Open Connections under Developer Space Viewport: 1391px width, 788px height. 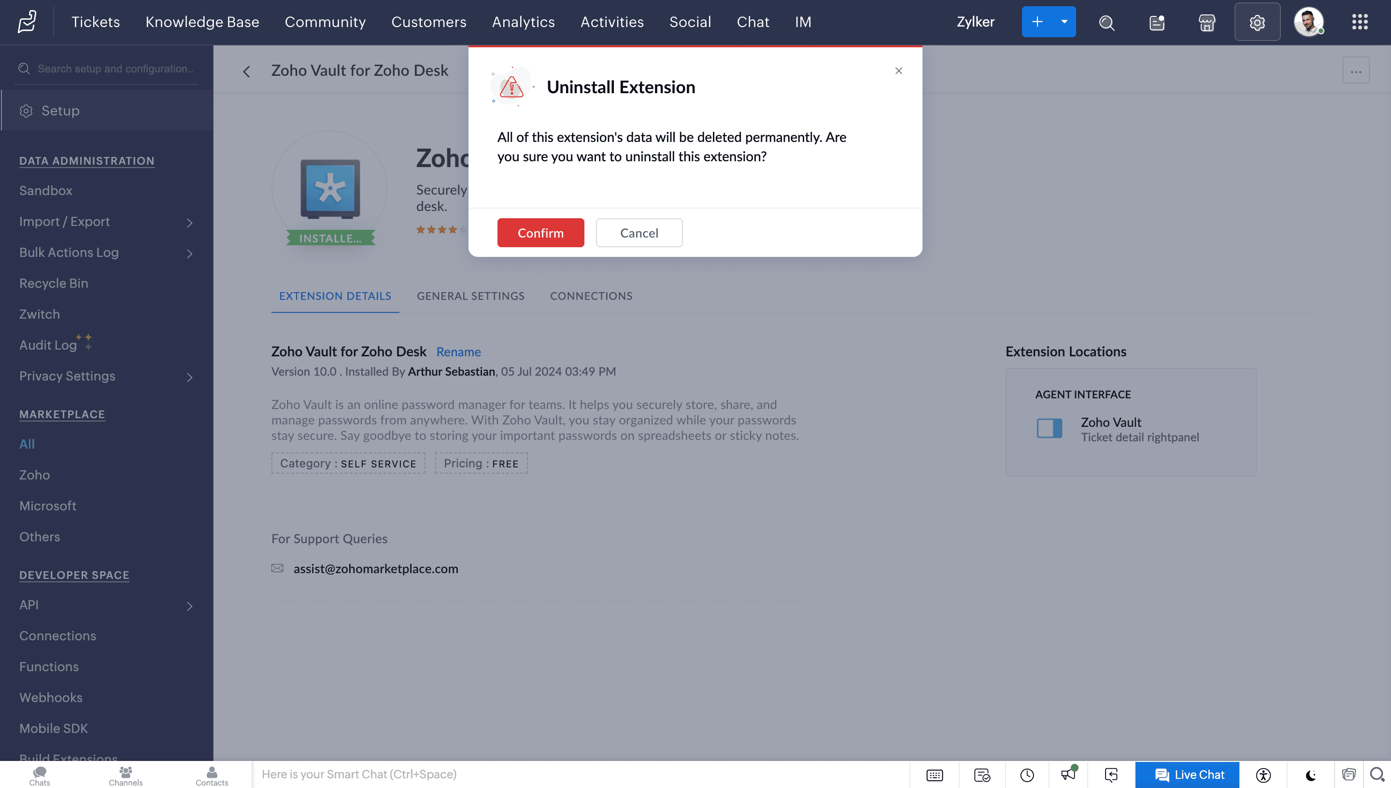coord(58,635)
